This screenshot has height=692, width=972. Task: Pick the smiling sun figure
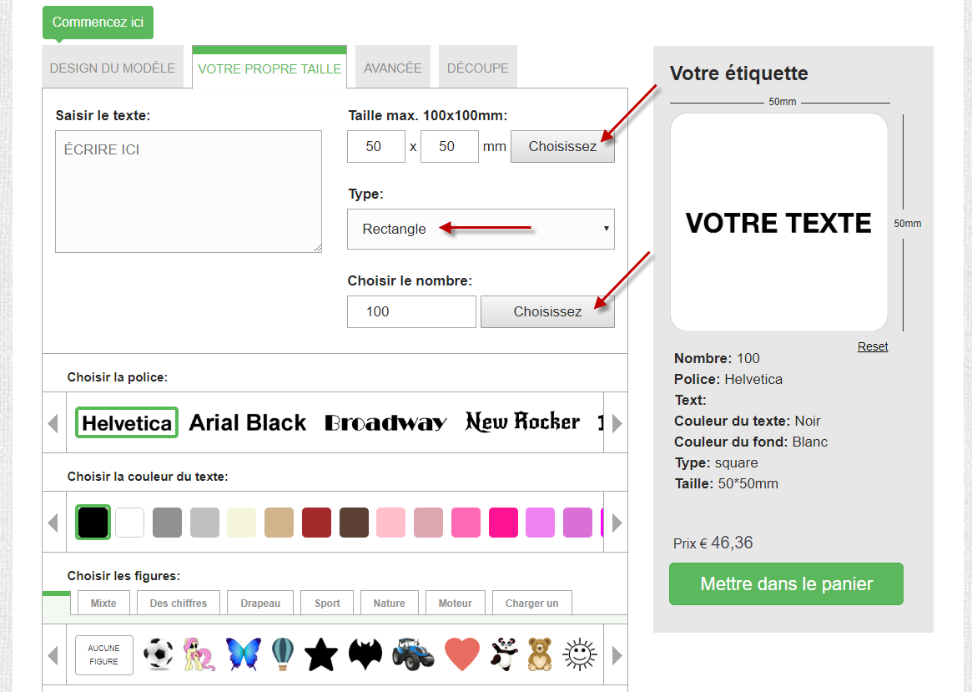click(x=577, y=654)
